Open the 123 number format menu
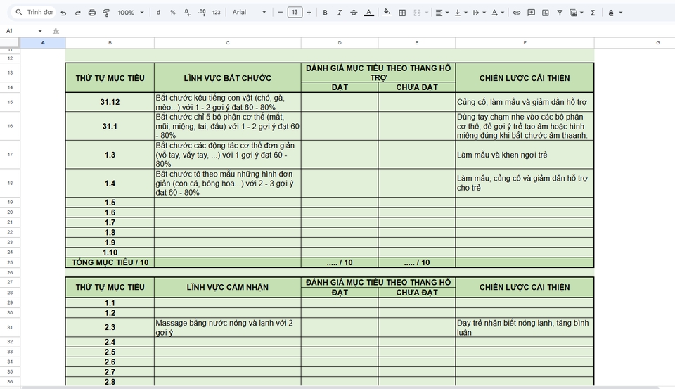675x389 pixels. click(216, 13)
